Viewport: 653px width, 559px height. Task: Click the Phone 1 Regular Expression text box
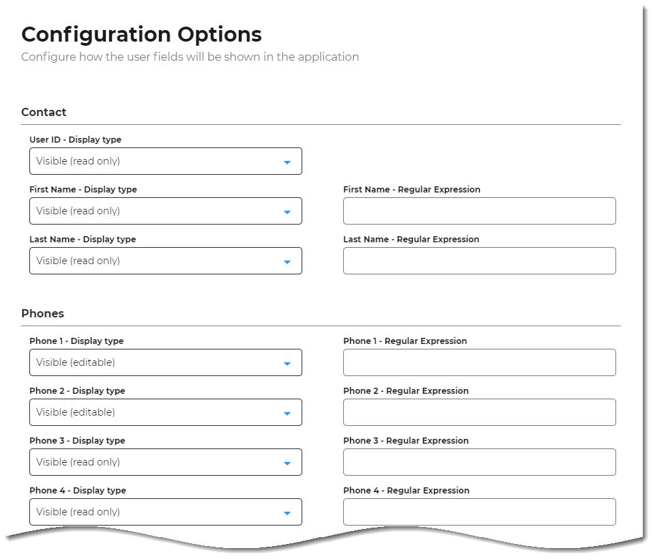click(479, 362)
